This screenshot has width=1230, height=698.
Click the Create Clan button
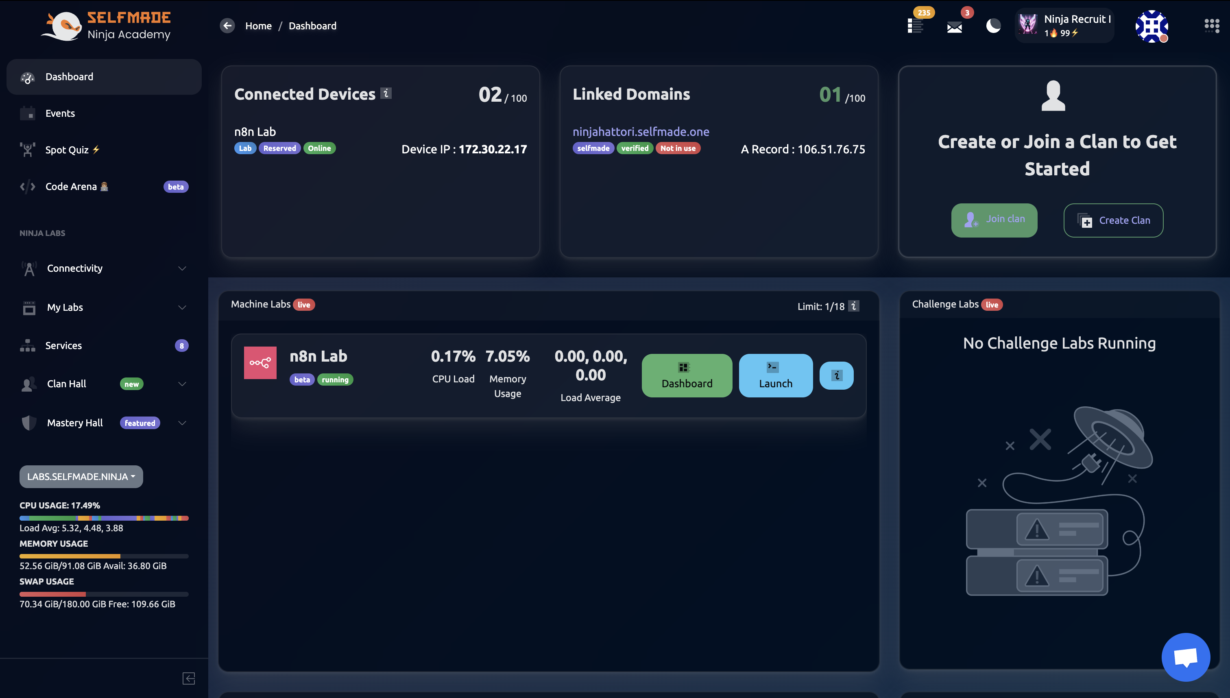[x=1113, y=220]
